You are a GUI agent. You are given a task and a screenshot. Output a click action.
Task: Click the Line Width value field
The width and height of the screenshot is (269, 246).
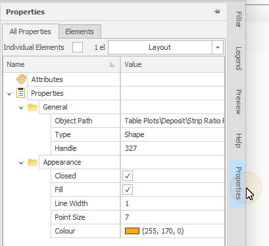(172, 203)
